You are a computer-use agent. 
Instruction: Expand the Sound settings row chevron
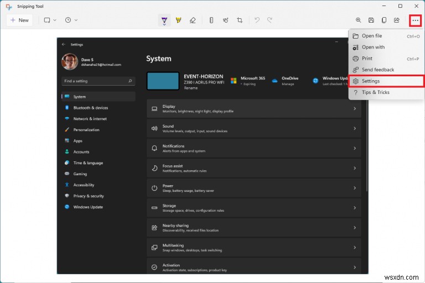pyautogui.click(x=355, y=128)
